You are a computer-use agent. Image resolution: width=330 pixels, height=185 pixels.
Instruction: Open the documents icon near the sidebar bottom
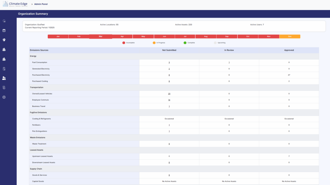[x=4, y=87]
